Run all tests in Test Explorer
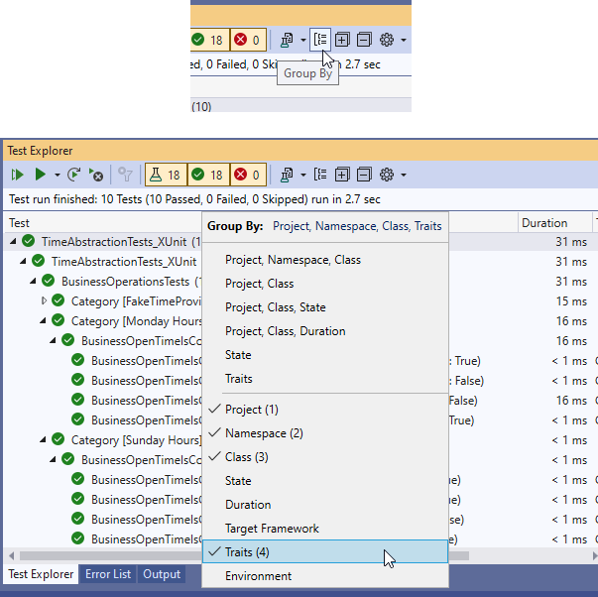Screen dimensions: 598x597 click(x=17, y=175)
